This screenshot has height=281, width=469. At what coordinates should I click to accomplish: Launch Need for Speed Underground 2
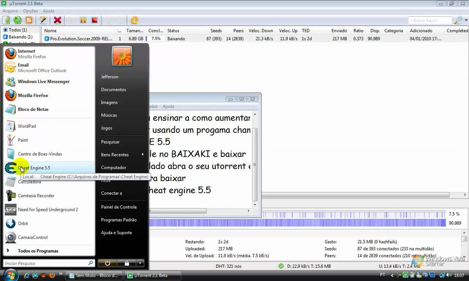(x=49, y=210)
